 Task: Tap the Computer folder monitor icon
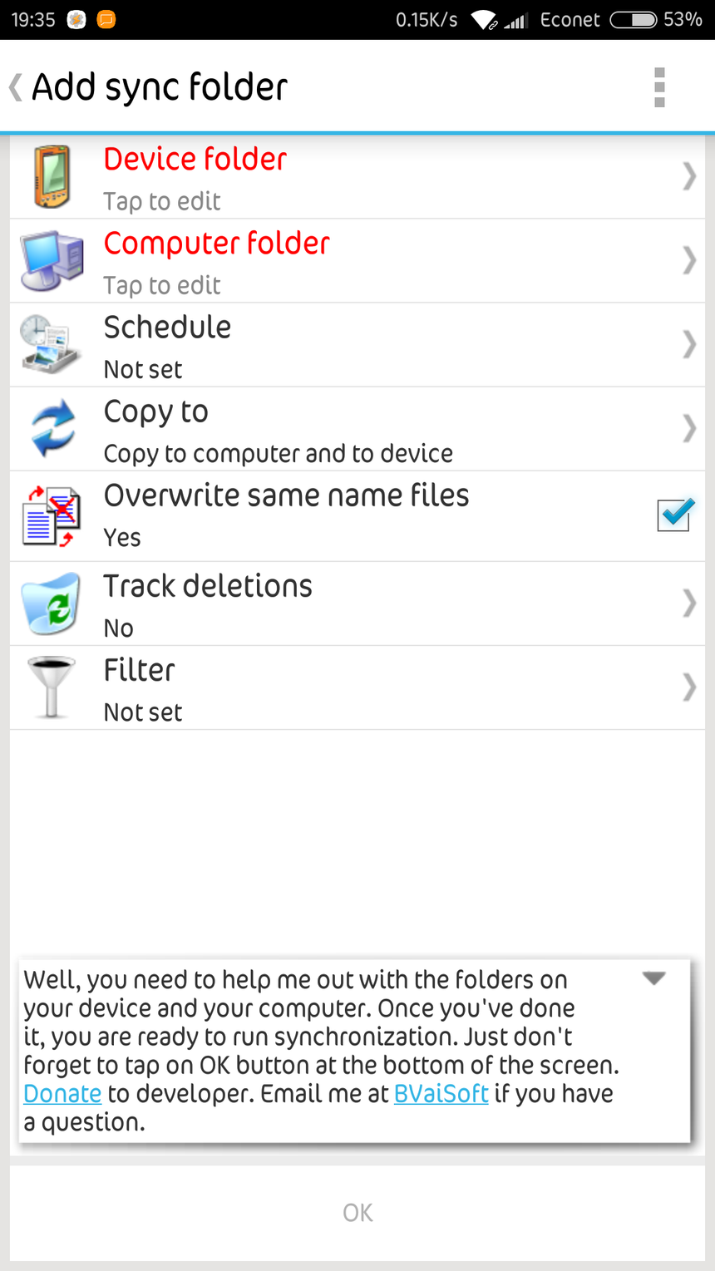click(52, 260)
